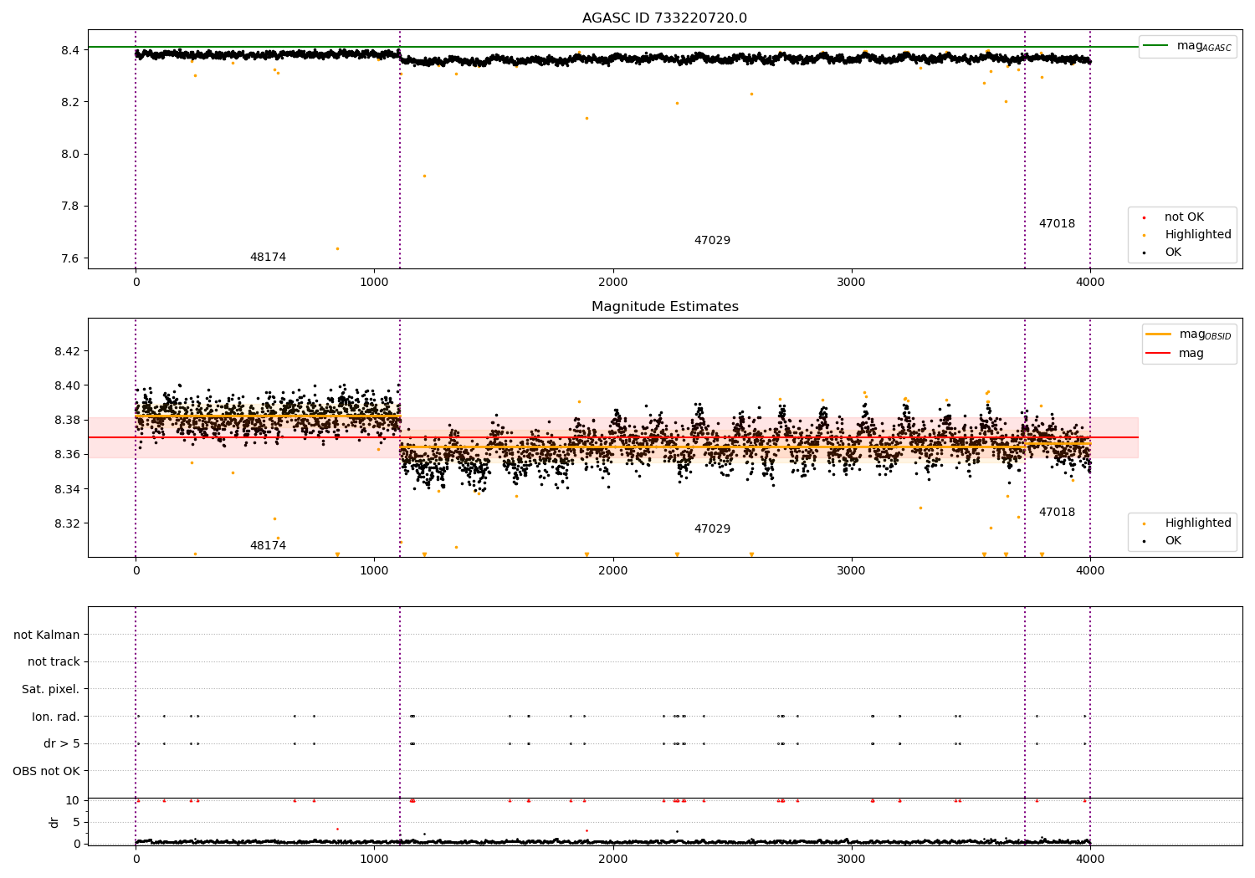Screen dimensions: 1255x878
Task: Click the 'Magnitude Estimates' plot title
Action: point(664,307)
